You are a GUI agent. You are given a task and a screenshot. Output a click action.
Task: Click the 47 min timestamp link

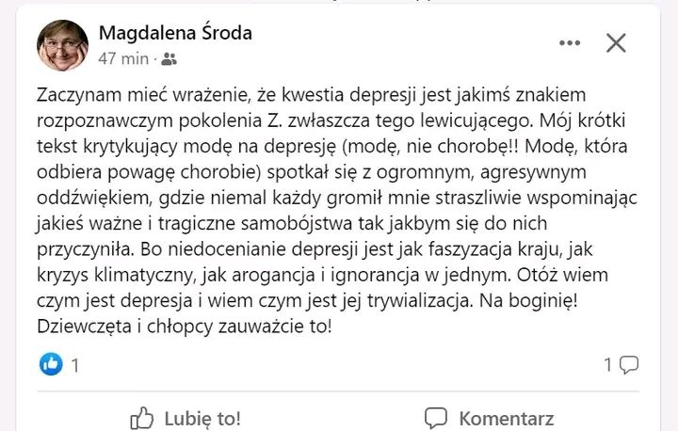[x=123, y=58]
